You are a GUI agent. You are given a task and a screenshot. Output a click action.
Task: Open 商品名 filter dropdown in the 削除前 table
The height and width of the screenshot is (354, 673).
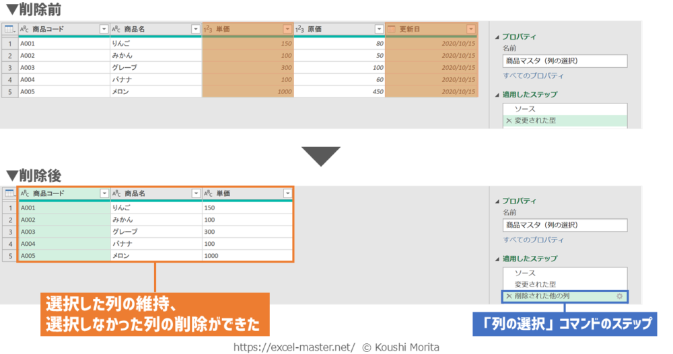[x=195, y=29]
